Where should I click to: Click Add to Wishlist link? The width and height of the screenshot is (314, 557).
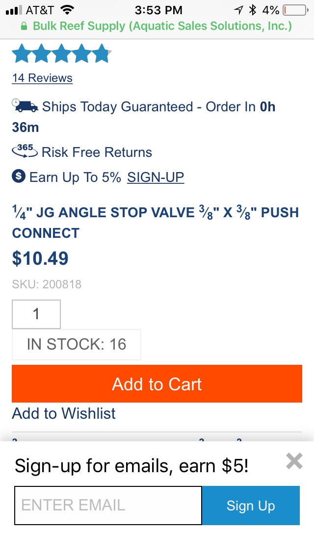point(64,413)
